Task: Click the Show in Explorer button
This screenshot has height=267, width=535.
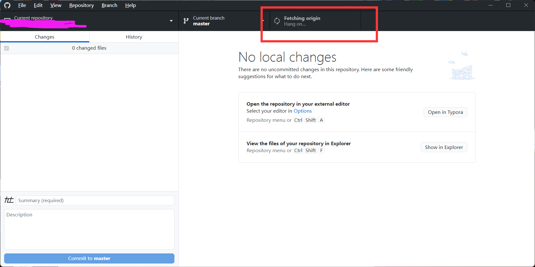Action: tap(444, 147)
